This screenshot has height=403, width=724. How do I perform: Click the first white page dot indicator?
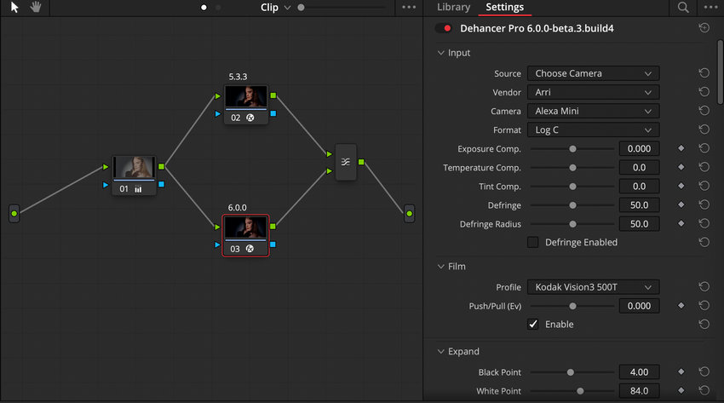pos(204,8)
